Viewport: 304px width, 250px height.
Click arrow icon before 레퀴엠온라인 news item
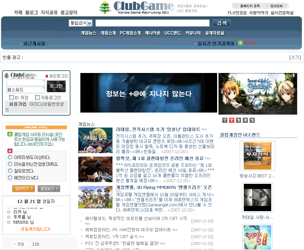[x=81, y=230]
